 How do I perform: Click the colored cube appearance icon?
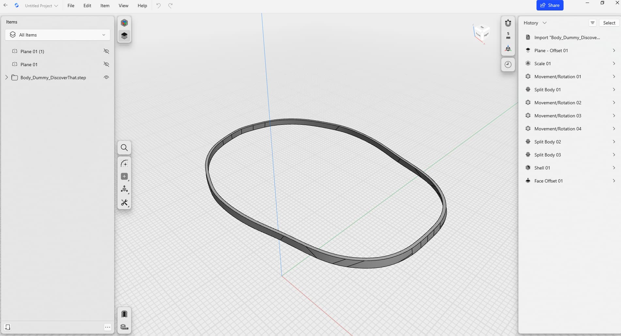124,23
